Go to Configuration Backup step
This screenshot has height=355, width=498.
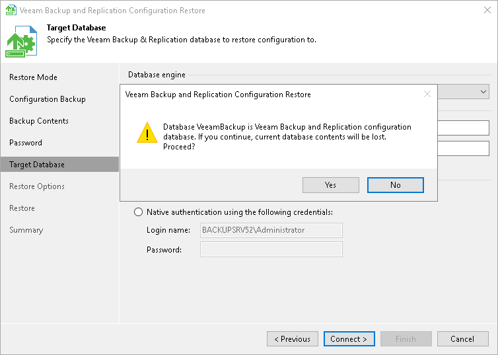[48, 99]
